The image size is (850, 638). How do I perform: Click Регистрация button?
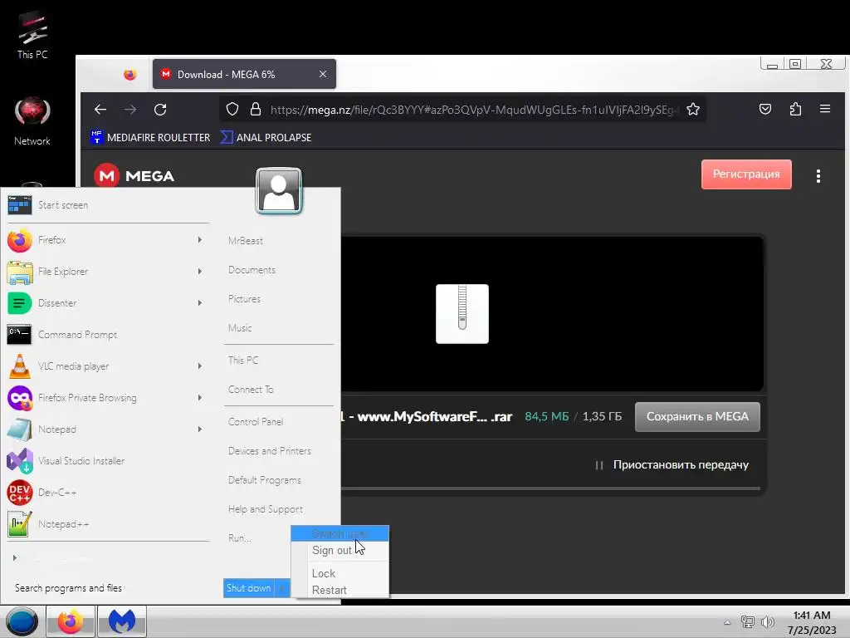coord(746,174)
